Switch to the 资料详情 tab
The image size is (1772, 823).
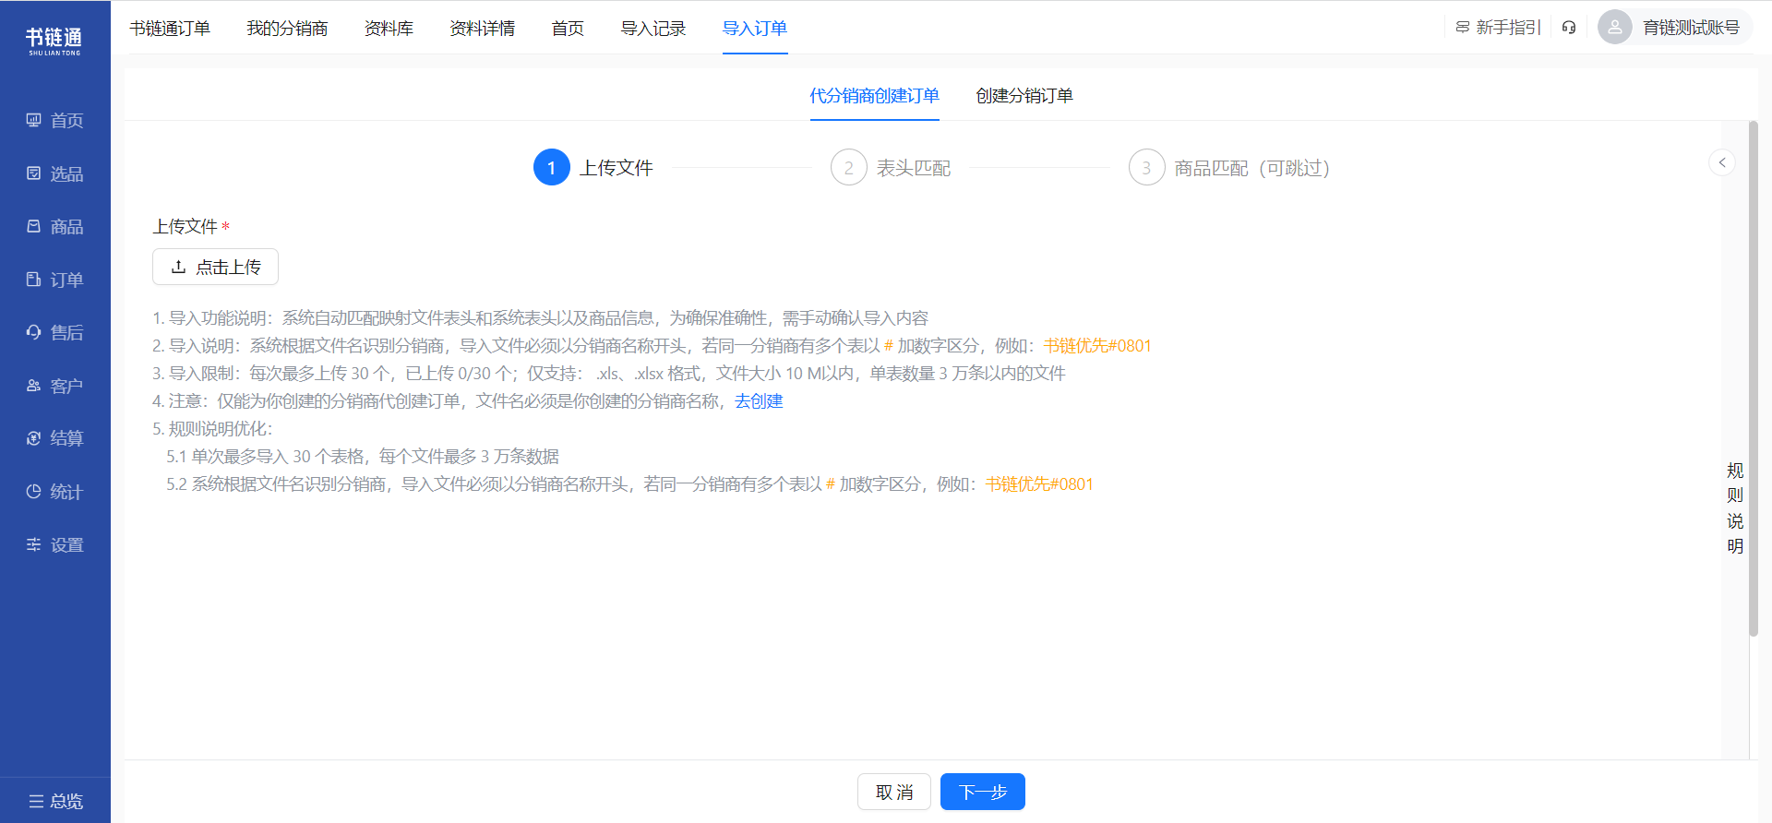pos(483,29)
